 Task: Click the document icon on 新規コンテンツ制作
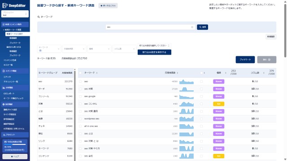coord(4,24)
